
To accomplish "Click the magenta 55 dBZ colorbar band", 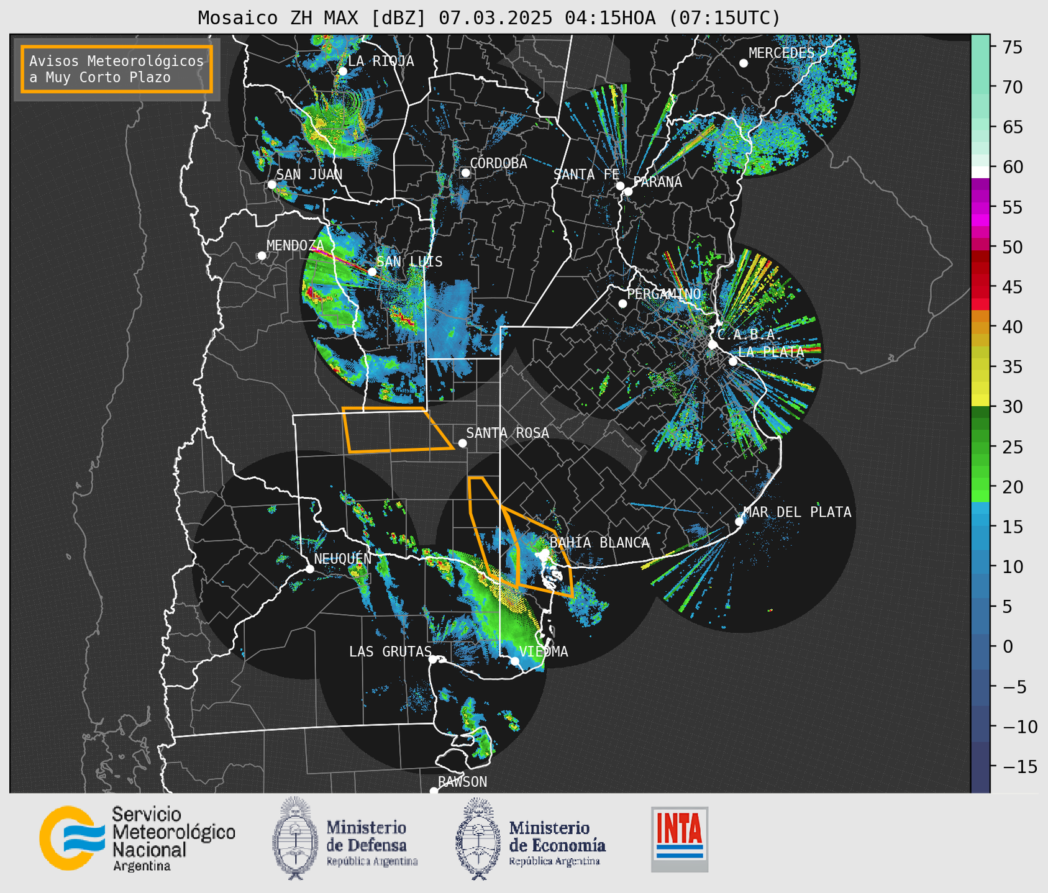I will [980, 207].
